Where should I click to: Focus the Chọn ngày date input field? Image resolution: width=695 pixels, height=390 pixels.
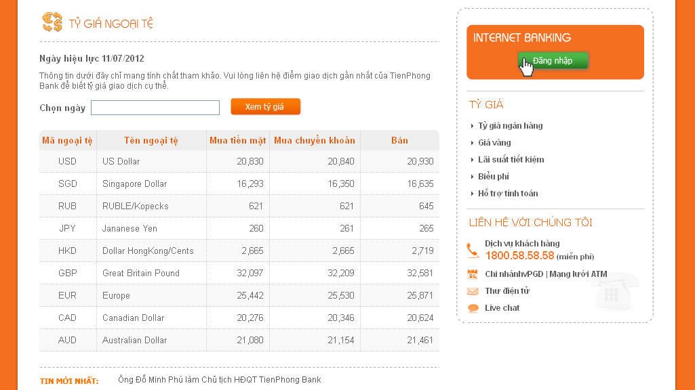(155, 108)
